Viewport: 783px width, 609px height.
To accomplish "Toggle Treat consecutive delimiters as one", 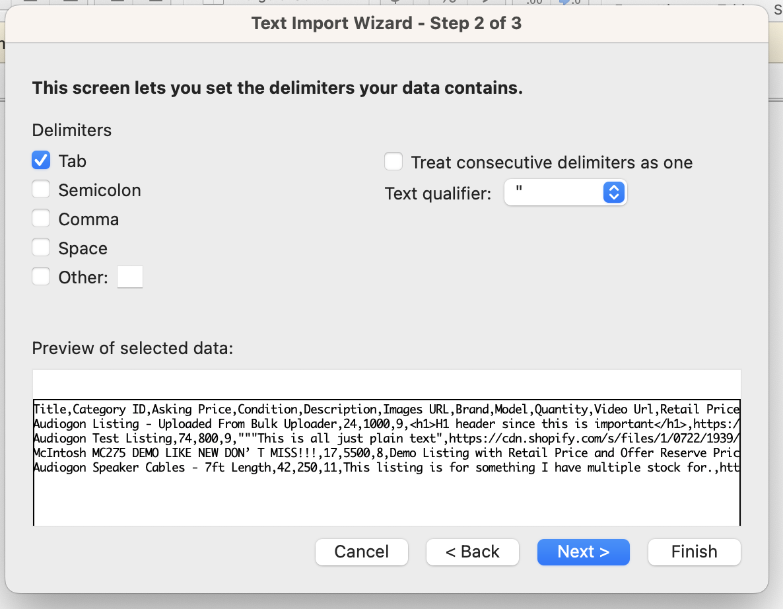I will 393,161.
